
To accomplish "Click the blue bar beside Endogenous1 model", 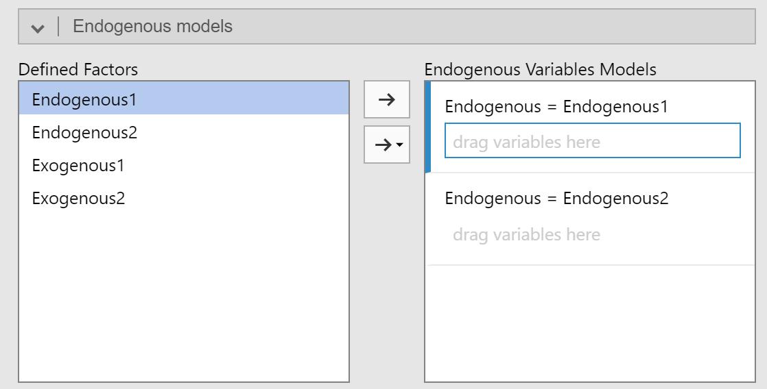I will coord(428,127).
